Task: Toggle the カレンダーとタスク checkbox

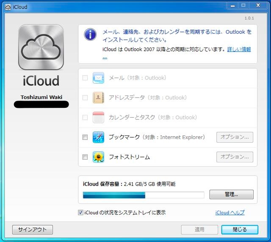Action: [x=85, y=117]
